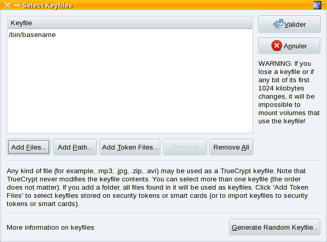The width and height of the screenshot is (327, 242).
Task: Click the window icon at title bar right
Action: coord(317,5)
